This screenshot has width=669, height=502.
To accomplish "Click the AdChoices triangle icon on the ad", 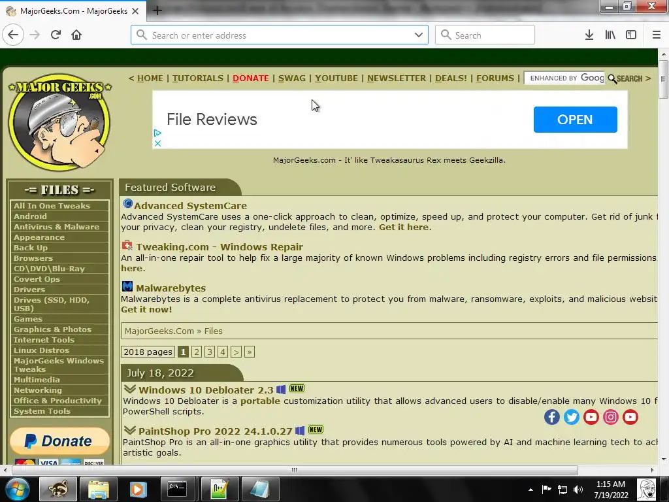I will pos(157,133).
